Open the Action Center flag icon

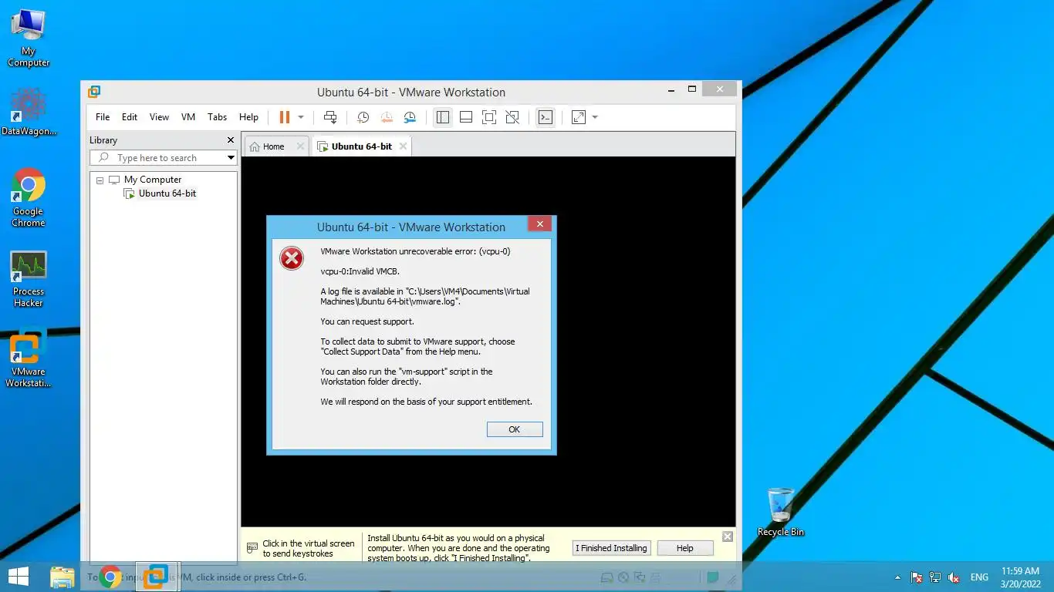(917, 577)
